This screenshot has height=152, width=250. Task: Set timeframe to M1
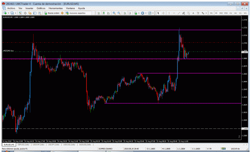tap(212, 13)
